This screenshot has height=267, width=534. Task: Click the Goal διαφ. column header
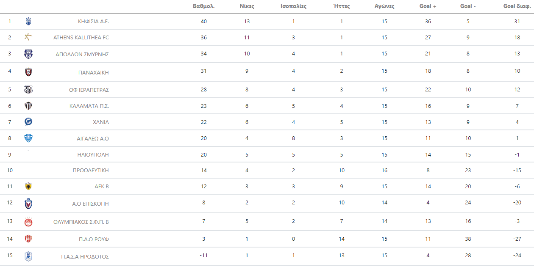[517, 6]
